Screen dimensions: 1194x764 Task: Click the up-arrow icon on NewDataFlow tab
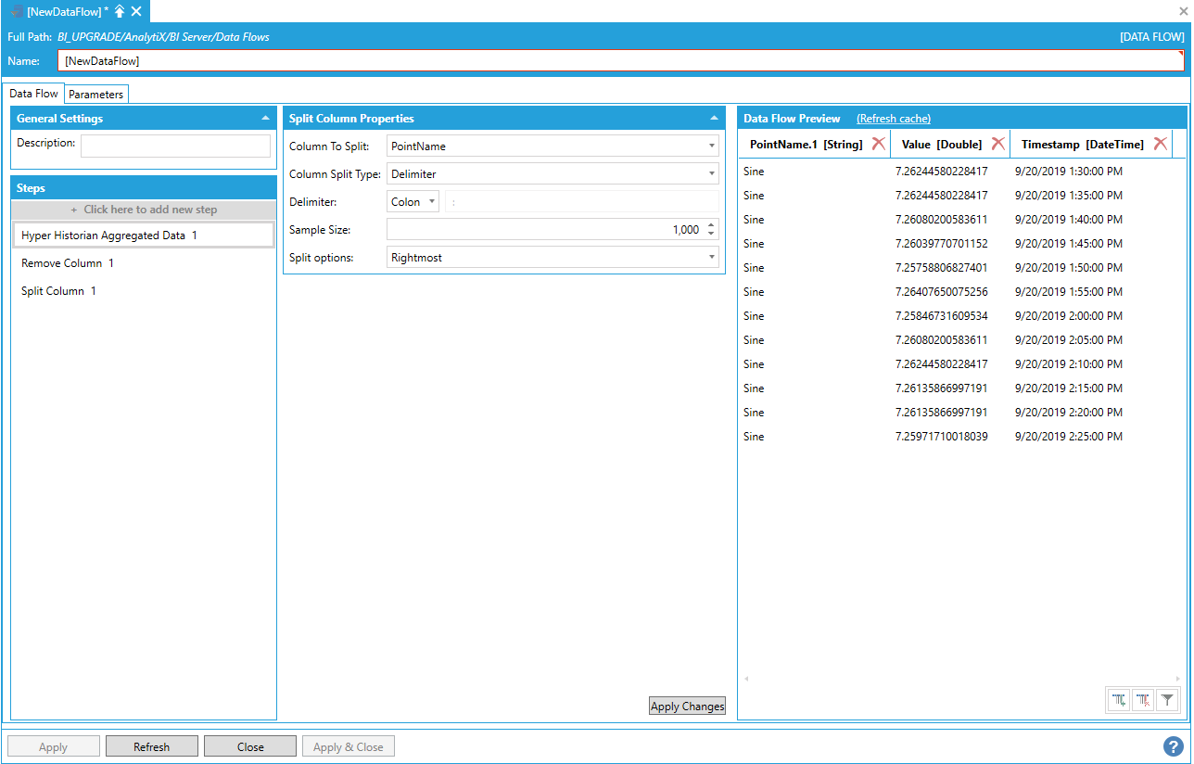(x=120, y=11)
